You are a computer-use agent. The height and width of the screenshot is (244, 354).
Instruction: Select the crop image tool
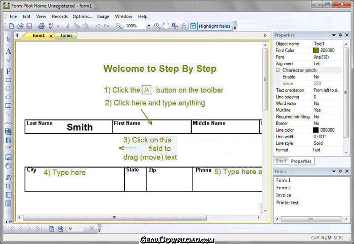9,186
